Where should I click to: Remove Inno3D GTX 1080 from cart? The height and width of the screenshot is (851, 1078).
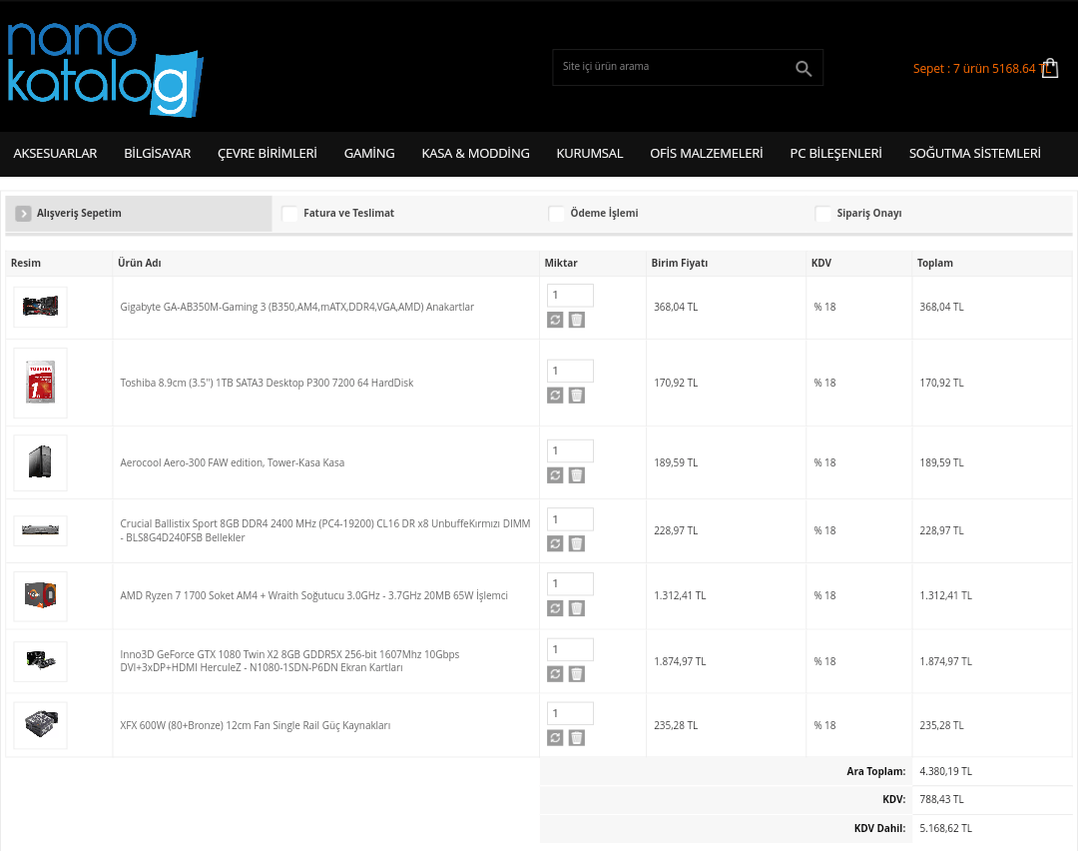tap(577, 674)
